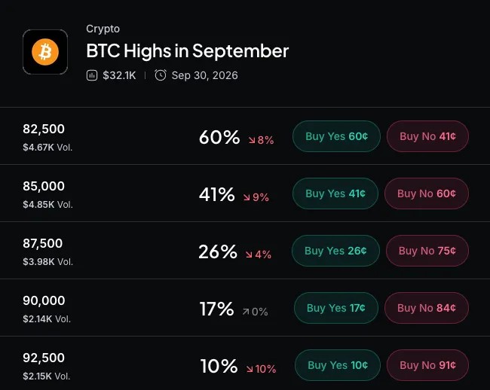Open the BTC Highs in September title
Screen dimensions: 490x390
[x=187, y=51]
